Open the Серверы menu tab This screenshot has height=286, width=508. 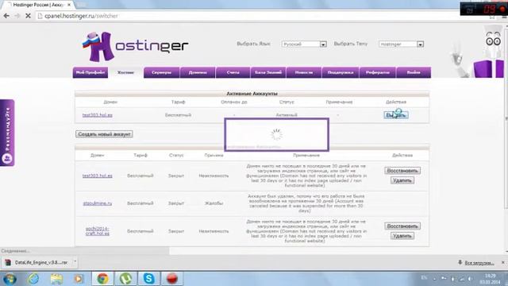click(x=161, y=72)
